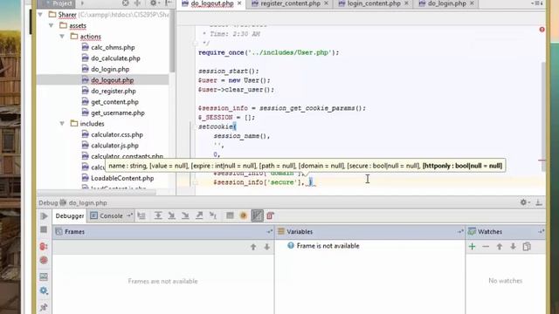Pin the debug tab
The image size is (559, 314).
click(x=44, y=306)
